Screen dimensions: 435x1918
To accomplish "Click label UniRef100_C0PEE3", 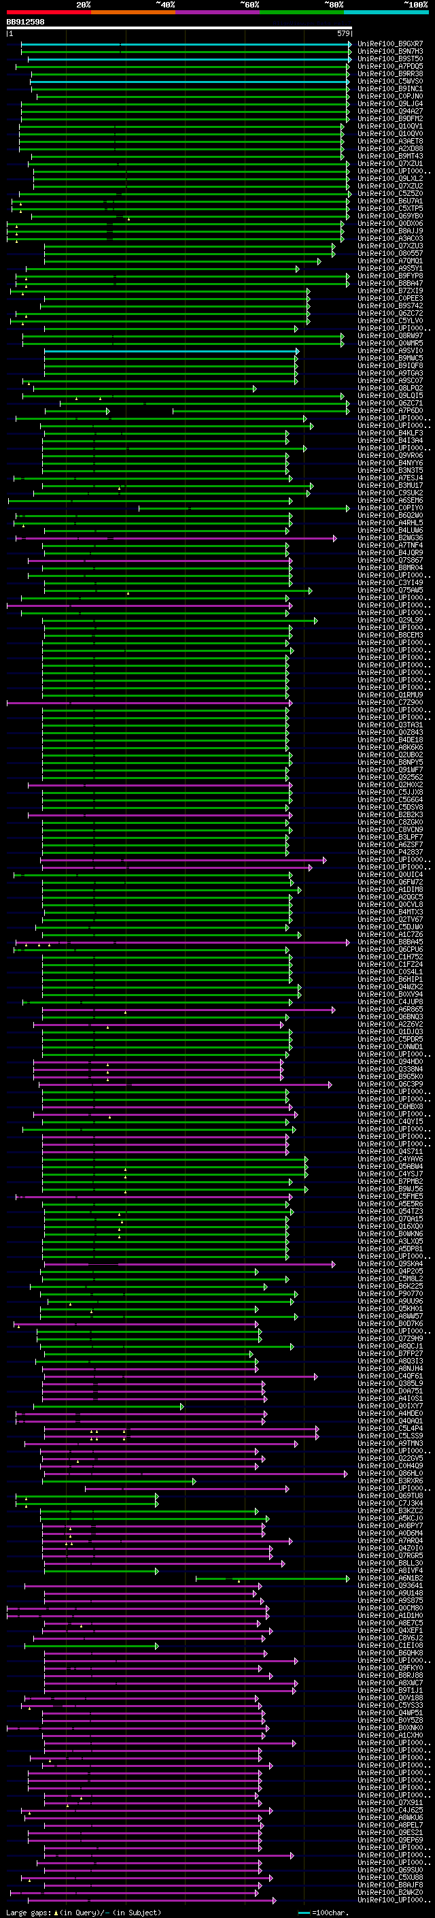I will [x=390, y=299].
